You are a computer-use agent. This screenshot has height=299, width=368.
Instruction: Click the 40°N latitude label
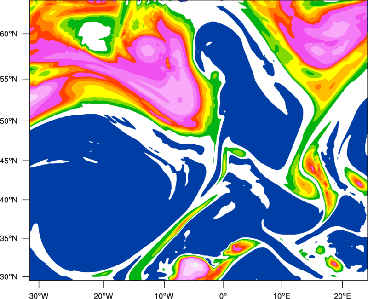[x=9, y=200]
